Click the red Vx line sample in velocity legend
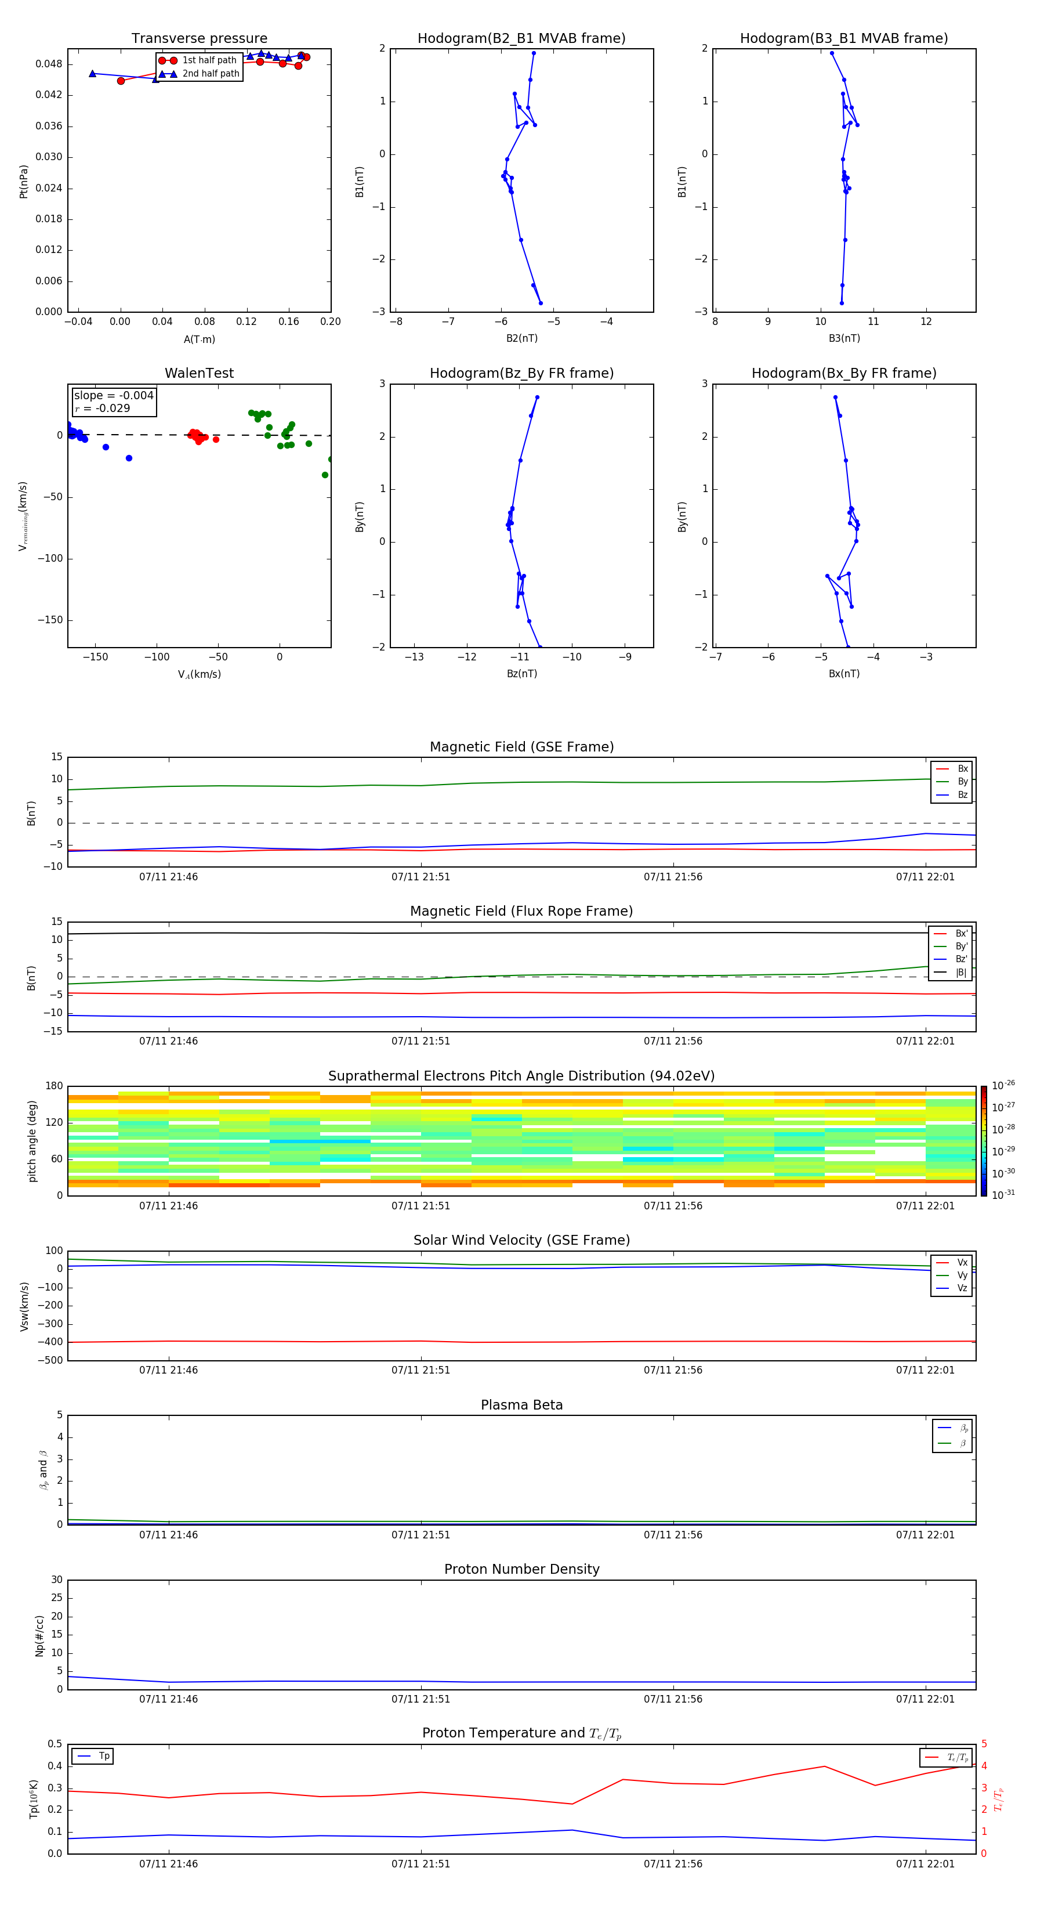The width and height of the screenshot is (1044, 1915). coord(942,1262)
